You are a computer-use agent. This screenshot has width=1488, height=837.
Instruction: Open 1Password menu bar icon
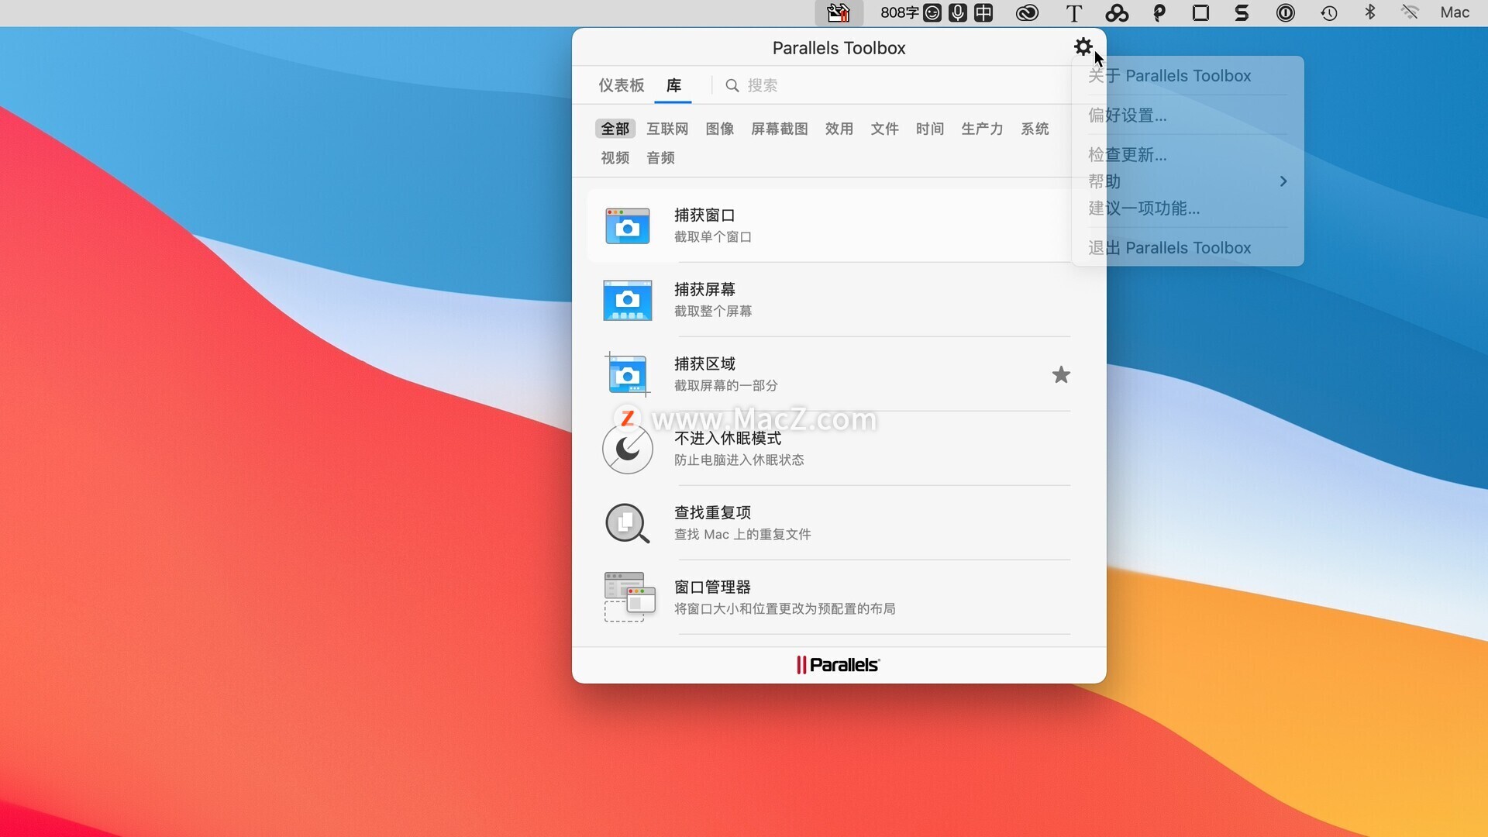tap(1286, 12)
